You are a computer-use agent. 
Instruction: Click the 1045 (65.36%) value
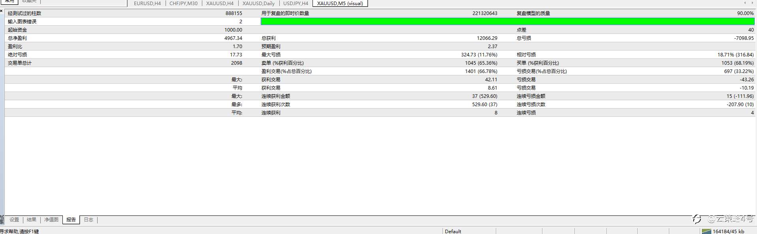[x=481, y=63]
